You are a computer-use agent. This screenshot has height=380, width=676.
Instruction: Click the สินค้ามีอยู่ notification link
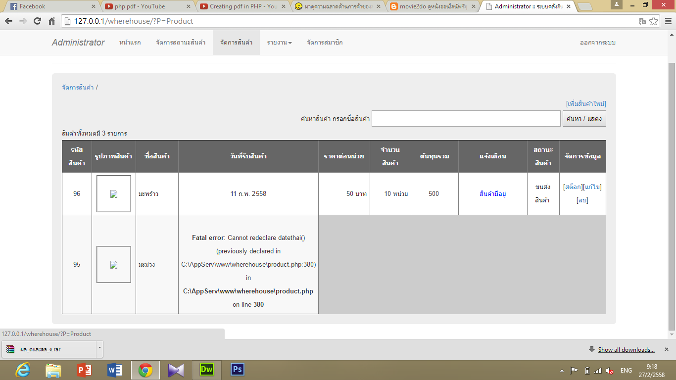[493, 194]
